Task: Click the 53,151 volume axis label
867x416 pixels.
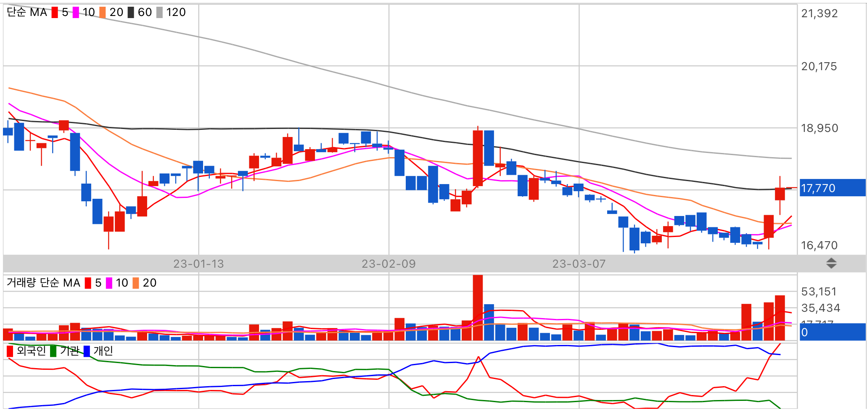Action: [x=819, y=292]
